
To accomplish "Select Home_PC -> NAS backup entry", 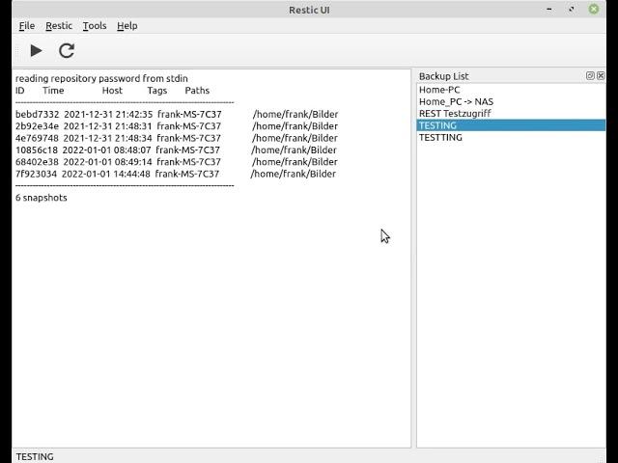I will click(511, 101).
